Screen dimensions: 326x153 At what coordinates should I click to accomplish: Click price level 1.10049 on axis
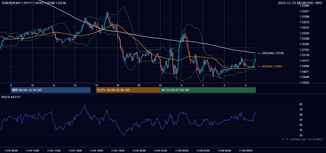tap(304, 77)
